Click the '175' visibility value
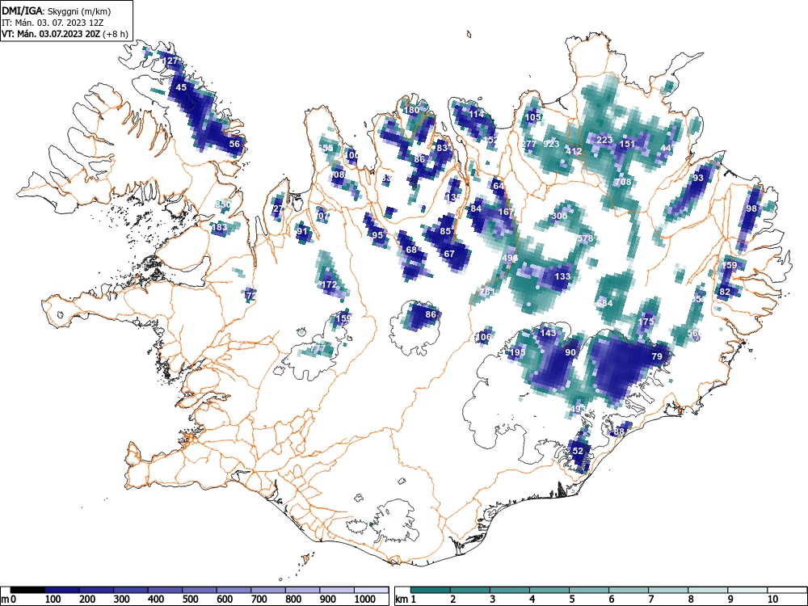The height and width of the screenshot is (606, 808). click(x=646, y=321)
